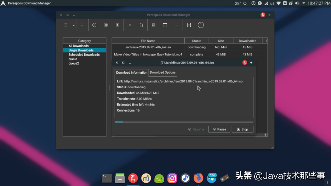Click the Persepolis tray icon in top panel
The width and height of the screenshot is (331, 186).
260,3
